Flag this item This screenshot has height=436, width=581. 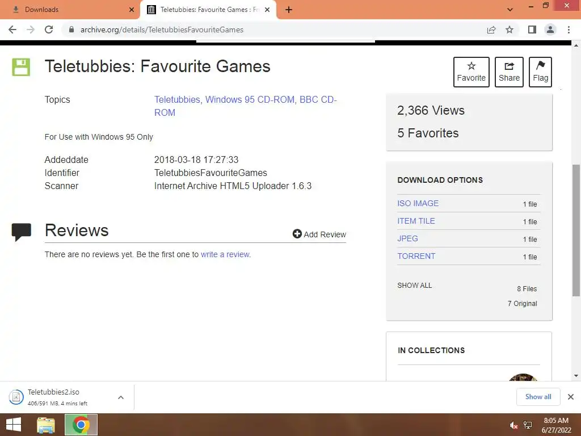point(540,72)
